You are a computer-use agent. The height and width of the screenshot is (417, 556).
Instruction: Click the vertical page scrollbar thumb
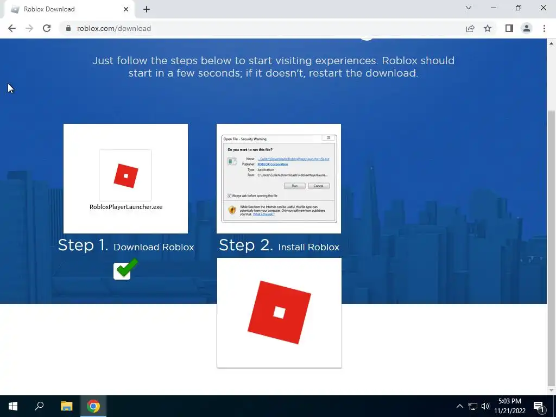tap(552, 248)
